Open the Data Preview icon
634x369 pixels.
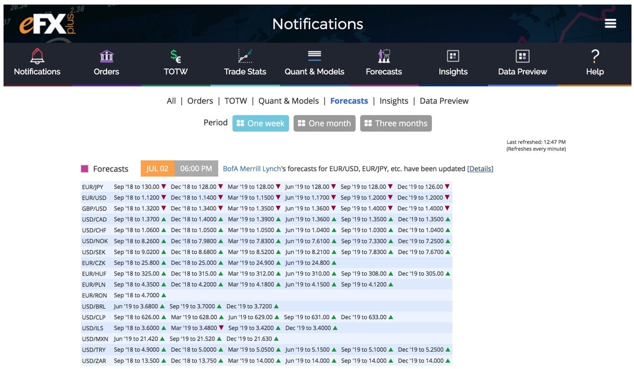point(522,56)
